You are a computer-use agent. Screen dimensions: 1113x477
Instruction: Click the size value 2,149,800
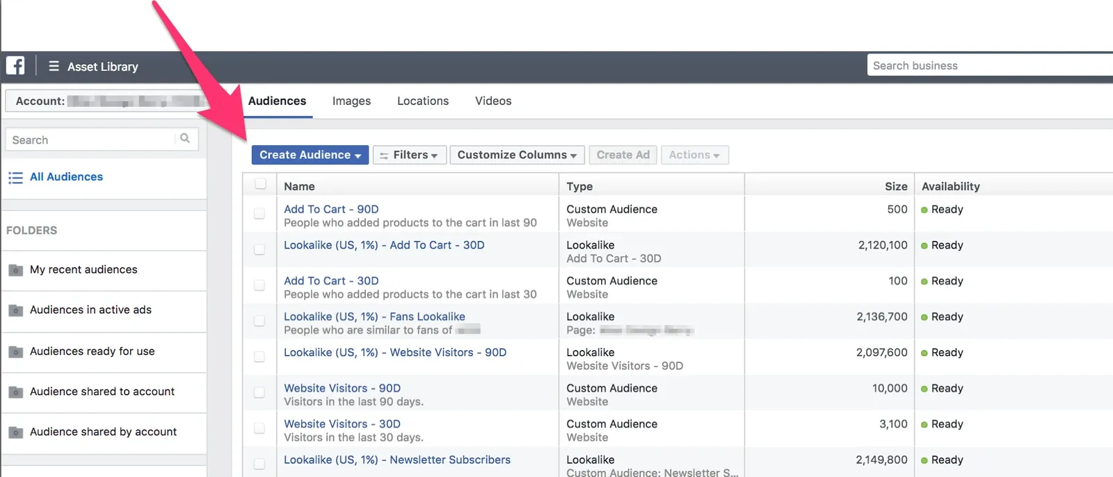881,460
